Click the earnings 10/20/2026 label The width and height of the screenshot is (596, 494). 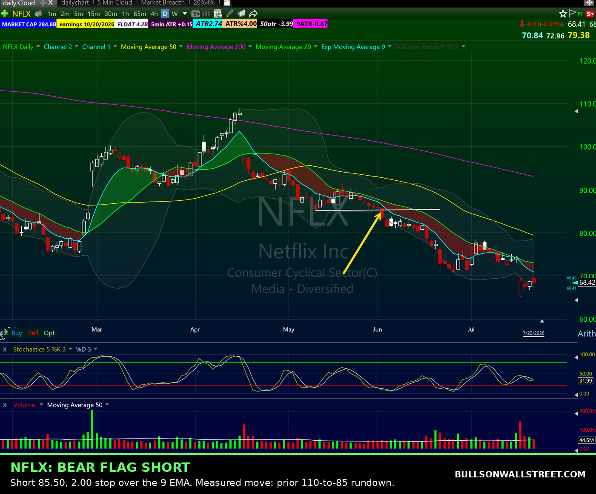click(x=87, y=24)
